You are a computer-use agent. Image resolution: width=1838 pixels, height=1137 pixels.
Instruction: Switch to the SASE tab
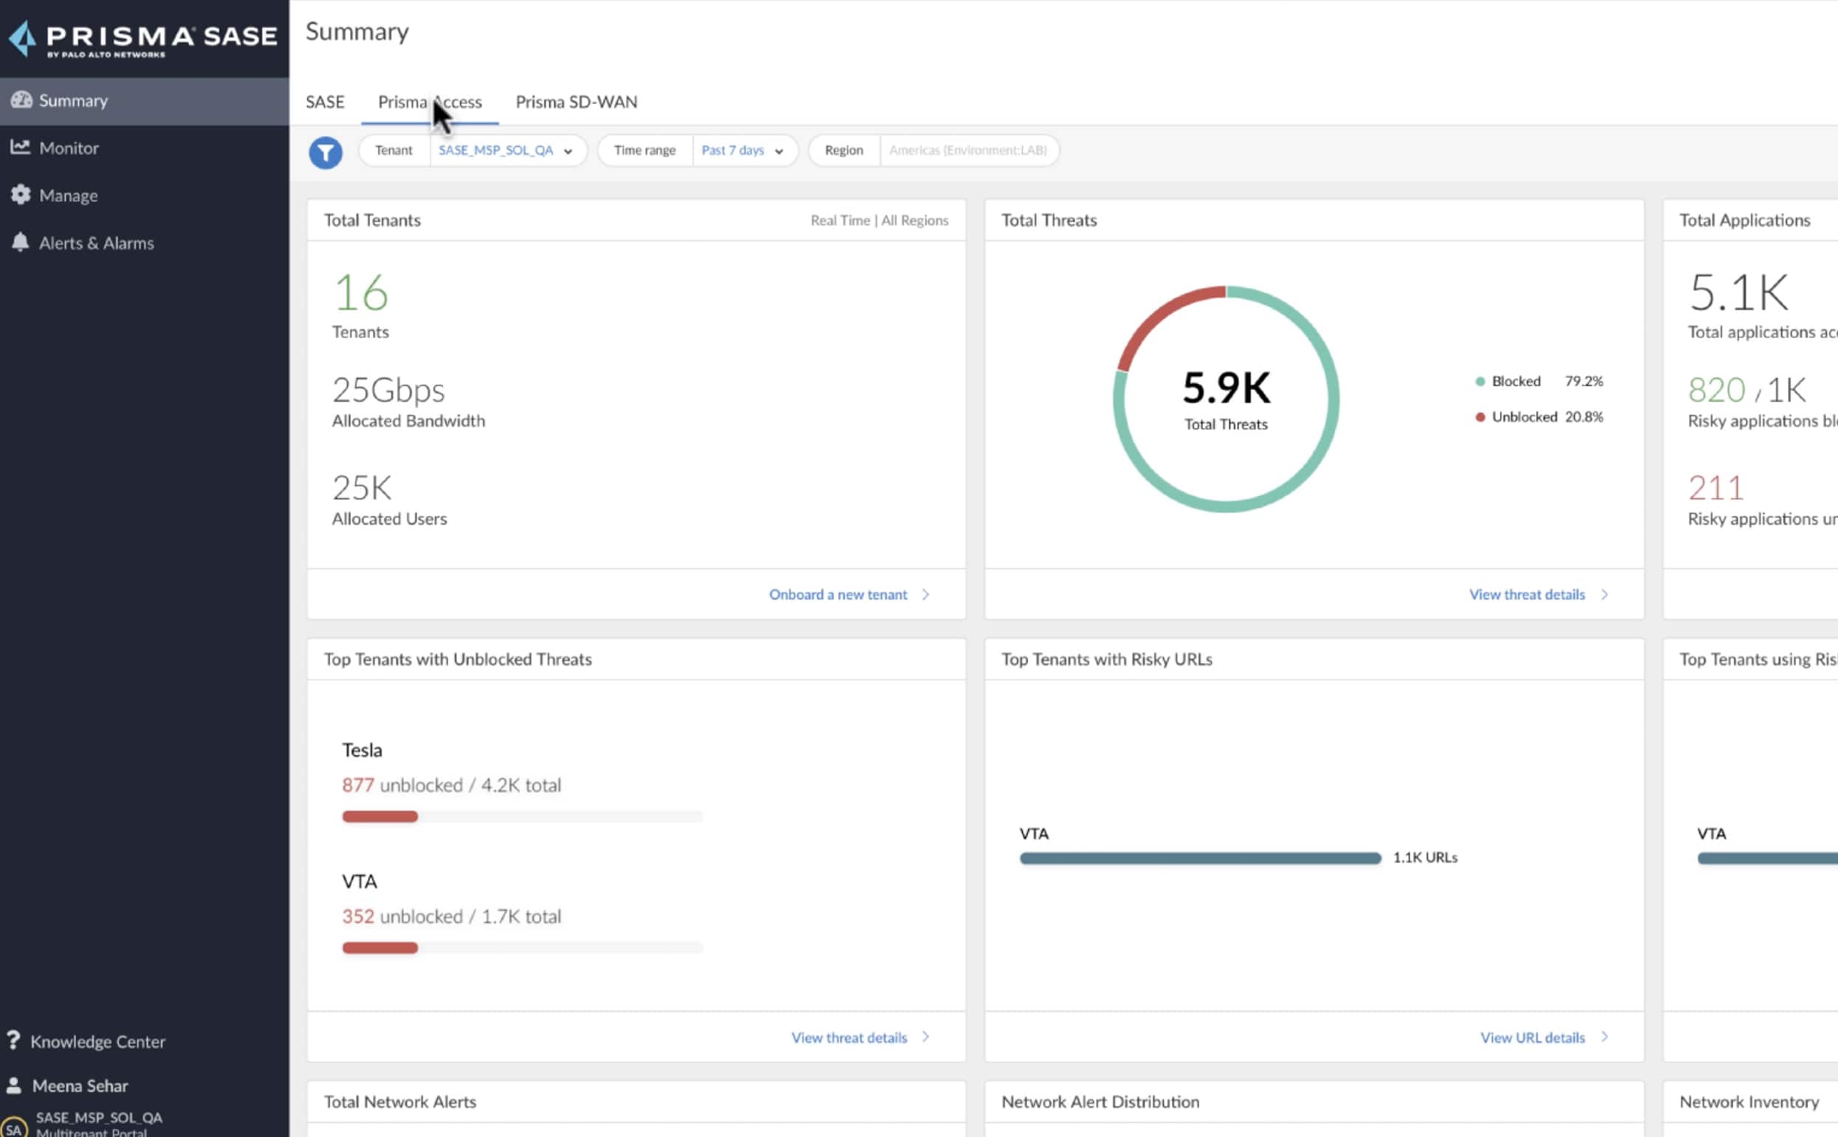[324, 102]
